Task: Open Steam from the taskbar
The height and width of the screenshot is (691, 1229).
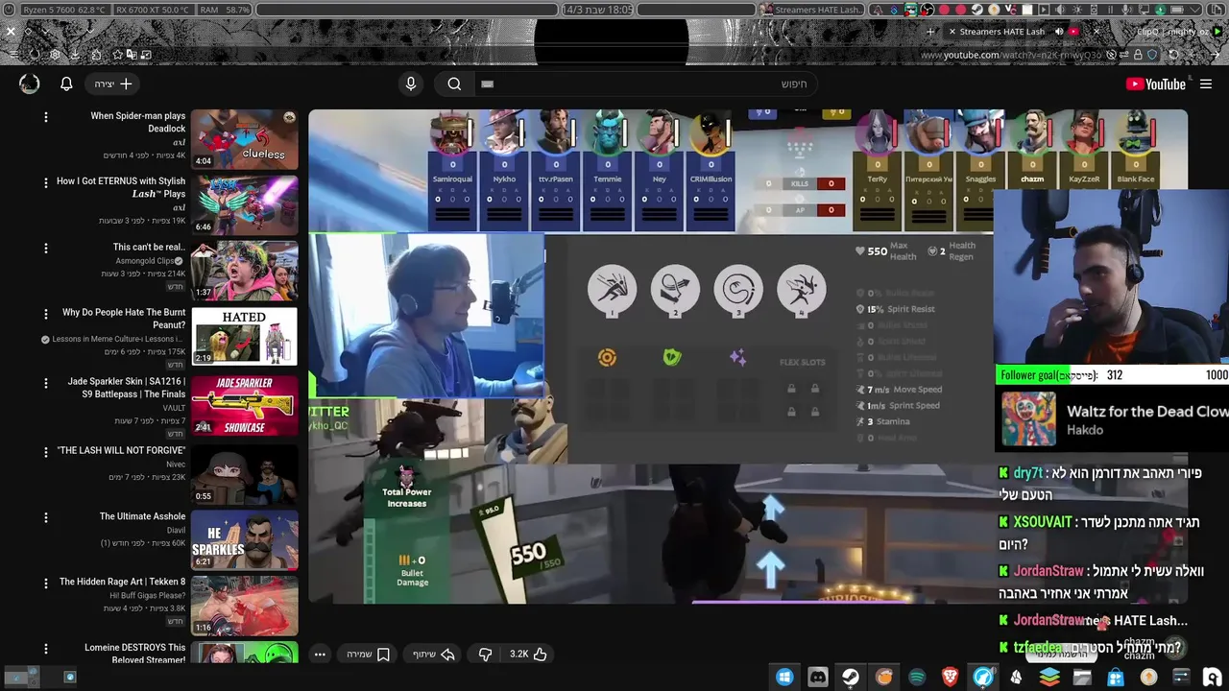Action: pos(851,677)
